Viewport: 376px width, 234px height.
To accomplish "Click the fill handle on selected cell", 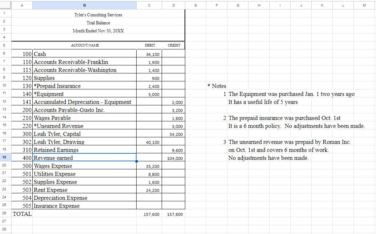I will (x=137, y=161).
